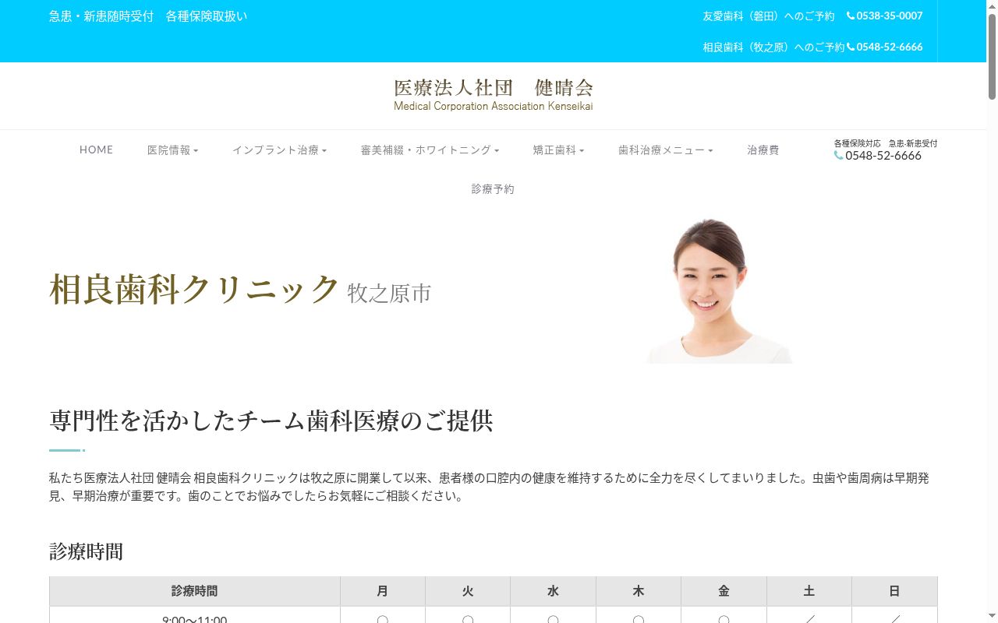The height and width of the screenshot is (623, 998).
Task: Call 相良歯科 number in the top bar
Action: click(890, 47)
